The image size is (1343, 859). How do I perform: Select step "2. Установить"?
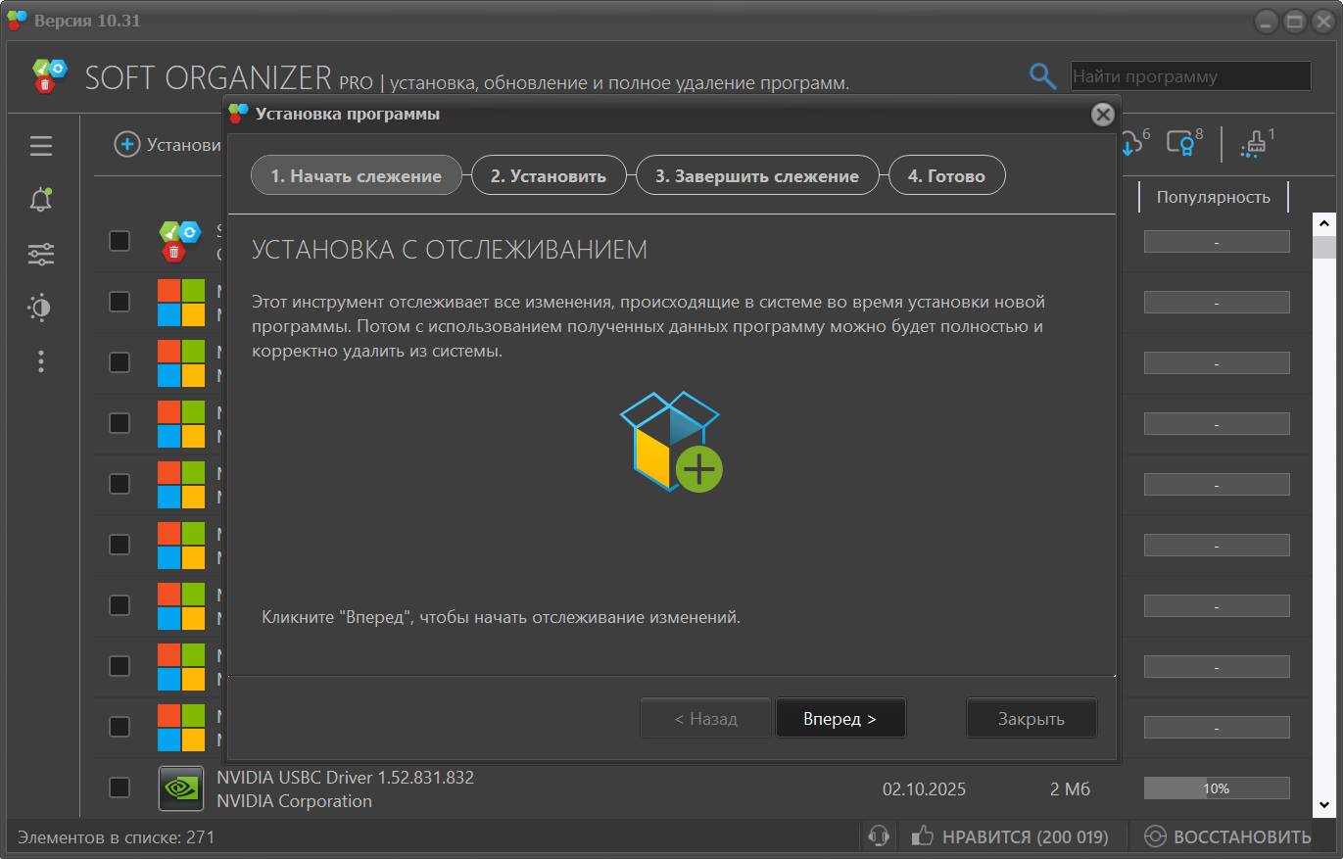pyautogui.click(x=549, y=176)
